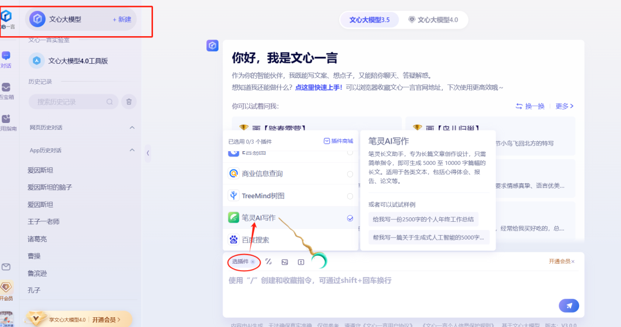Open the 百宝箱 toolbox in the sidebar

6,91
